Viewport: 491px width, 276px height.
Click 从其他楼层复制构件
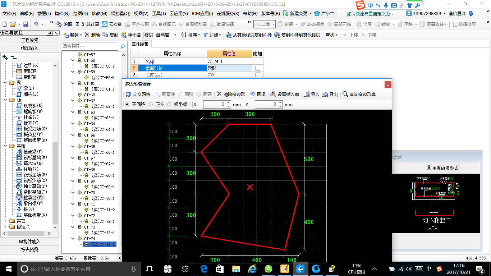click(249, 35)
